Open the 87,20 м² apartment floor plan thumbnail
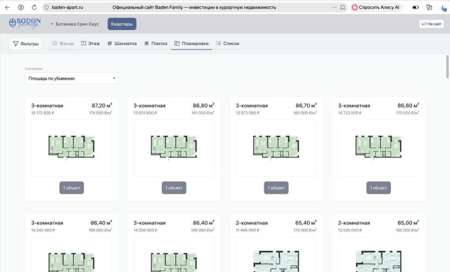This screenshot has width=450, height=272. 71,147
